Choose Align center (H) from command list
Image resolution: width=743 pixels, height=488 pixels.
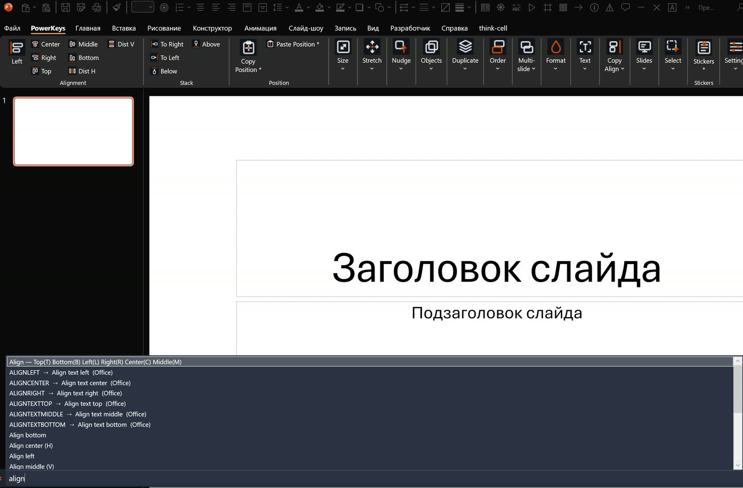click(x=370, y=446)
